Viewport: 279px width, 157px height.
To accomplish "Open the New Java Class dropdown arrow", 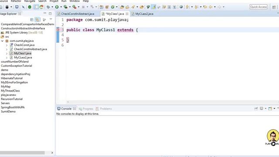I will click(116, 7).
